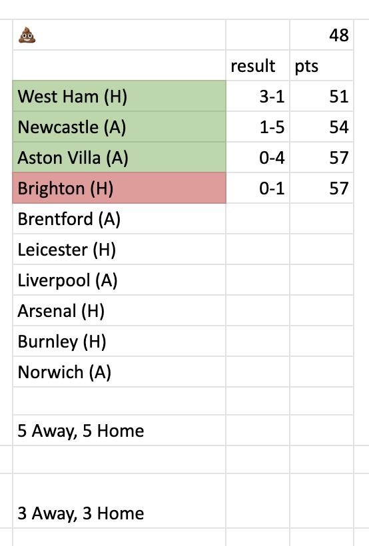The width and height of the screenshot is (369, 546).
Task: Select the poop emoji cell
Action: (x=119, y=35)
